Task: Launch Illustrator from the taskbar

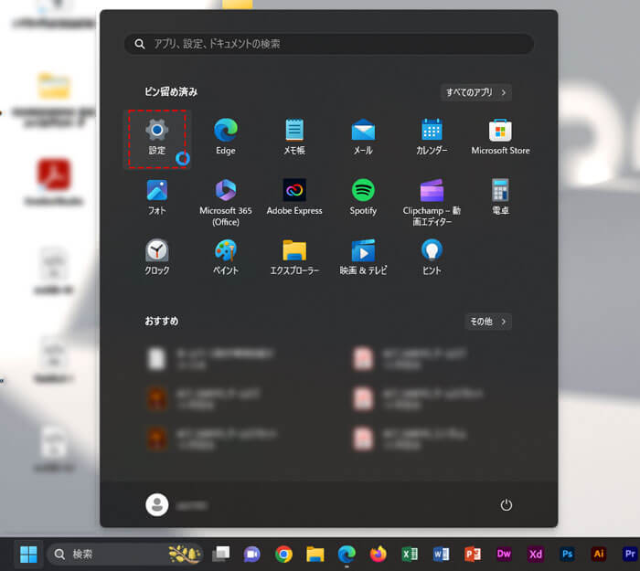Action: (x=598, y=555)
